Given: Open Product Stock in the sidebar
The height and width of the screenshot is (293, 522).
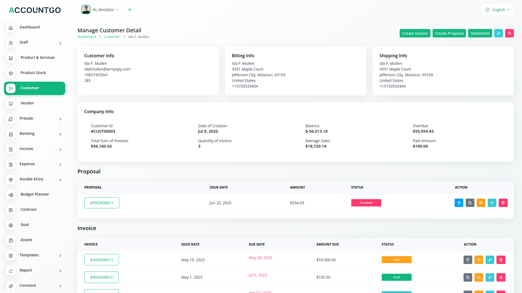Looking at the screenshot, I should (x=33, y=73).
